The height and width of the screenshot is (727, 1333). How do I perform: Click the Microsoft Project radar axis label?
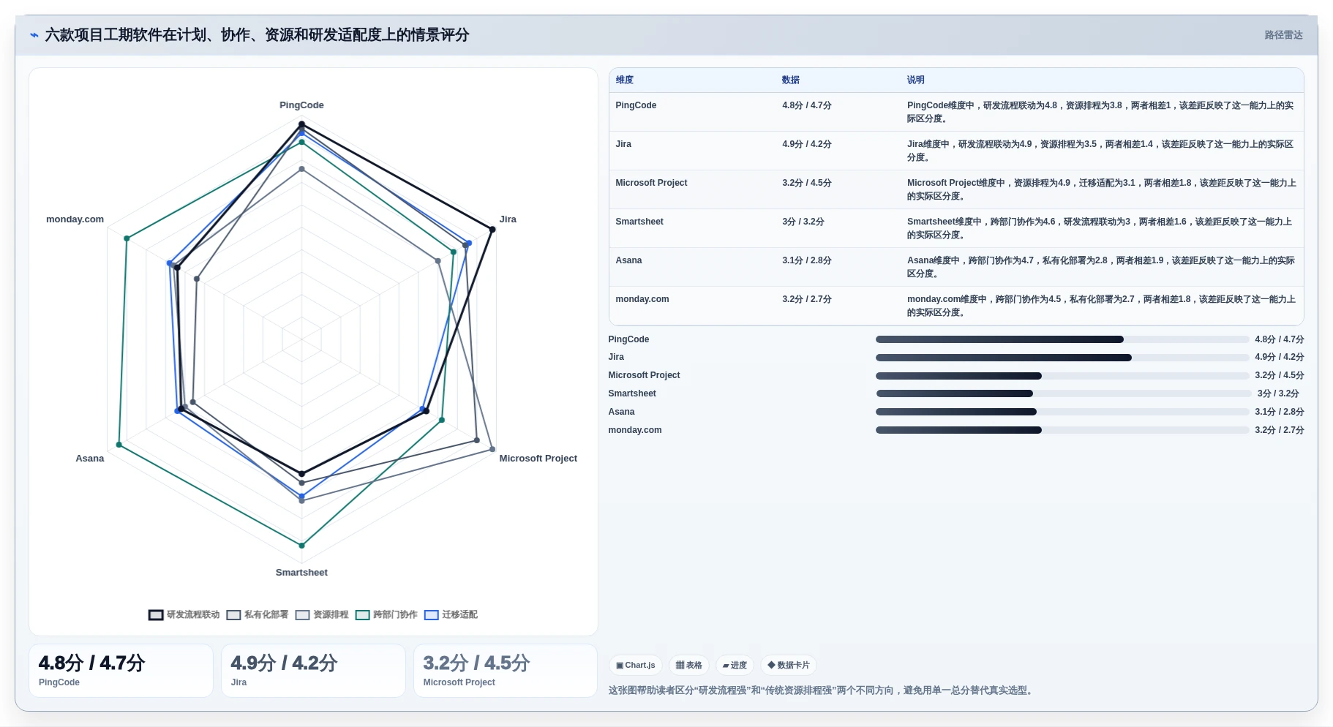pyautogui.click(x=538, y=459)
